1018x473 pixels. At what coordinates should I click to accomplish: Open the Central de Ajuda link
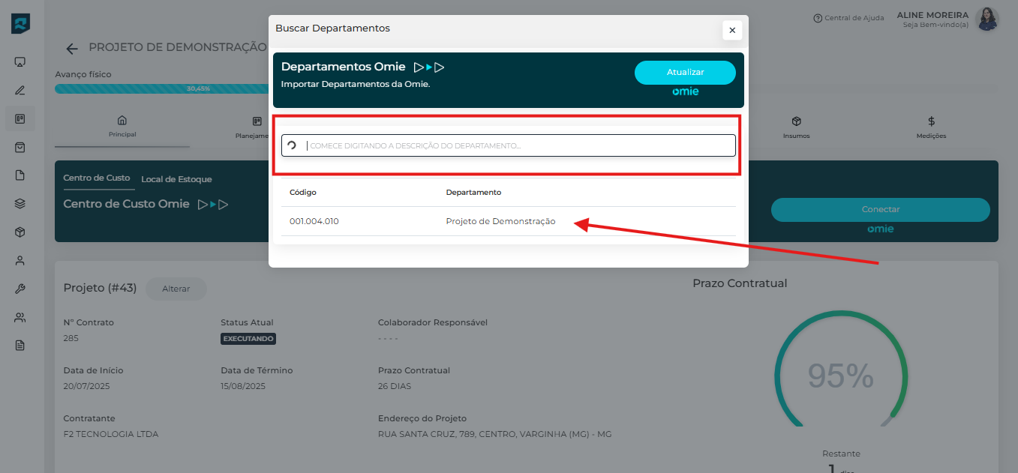tap(848, 18)
